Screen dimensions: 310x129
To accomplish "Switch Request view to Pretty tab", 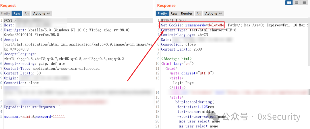I will pos(5,13).
